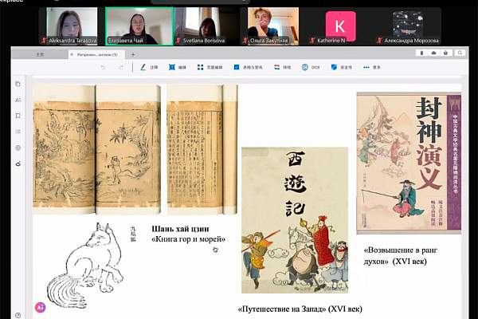Click the 封神演义 book cover image
The height and width of the screenshot is (319, 478).
coord(409,163)
